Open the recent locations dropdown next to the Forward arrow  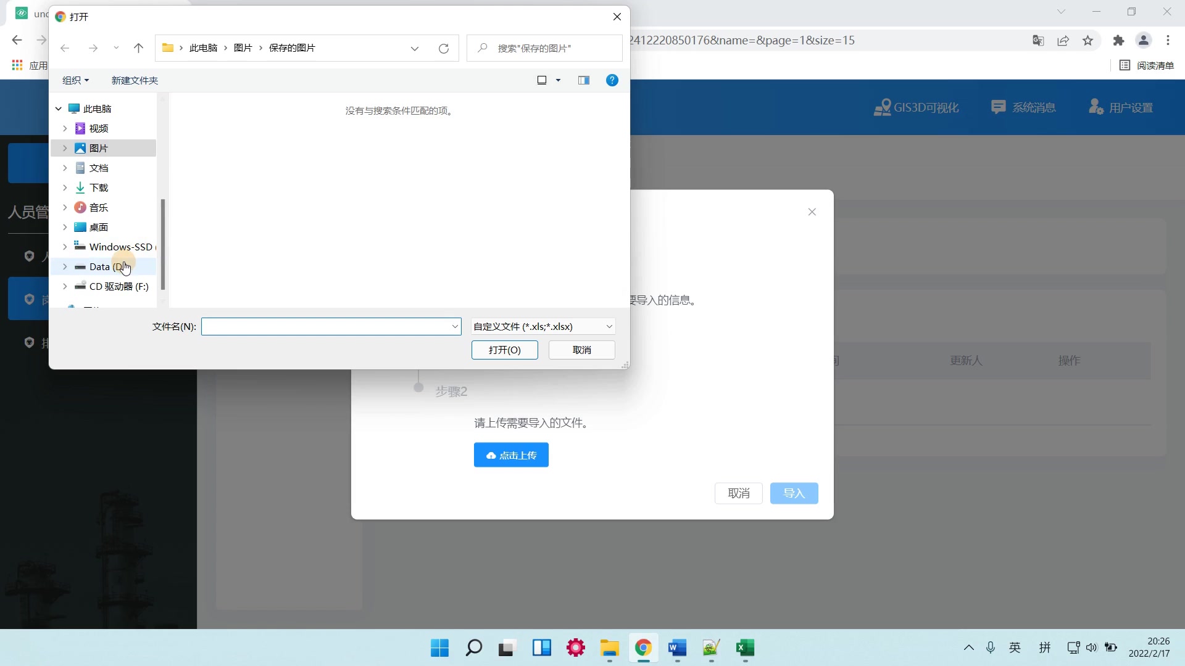point(116,48)
